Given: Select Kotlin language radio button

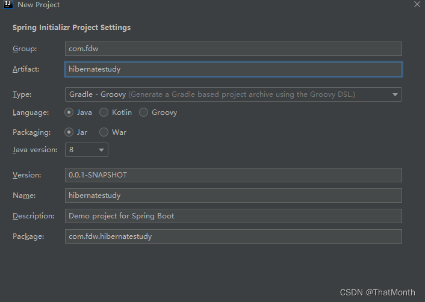Looking at the screenshot, I should [x=104, y=112].
